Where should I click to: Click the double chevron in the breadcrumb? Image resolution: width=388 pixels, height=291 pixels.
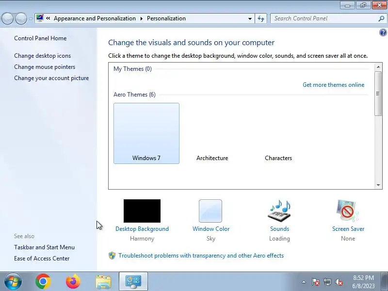(x=48, y=18)
